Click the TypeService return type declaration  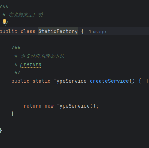(x=70, y=81)
